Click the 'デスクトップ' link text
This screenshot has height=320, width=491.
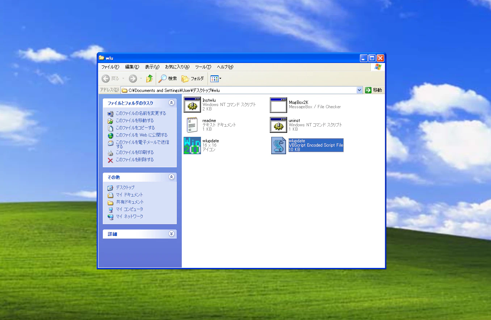coord(125,188)
